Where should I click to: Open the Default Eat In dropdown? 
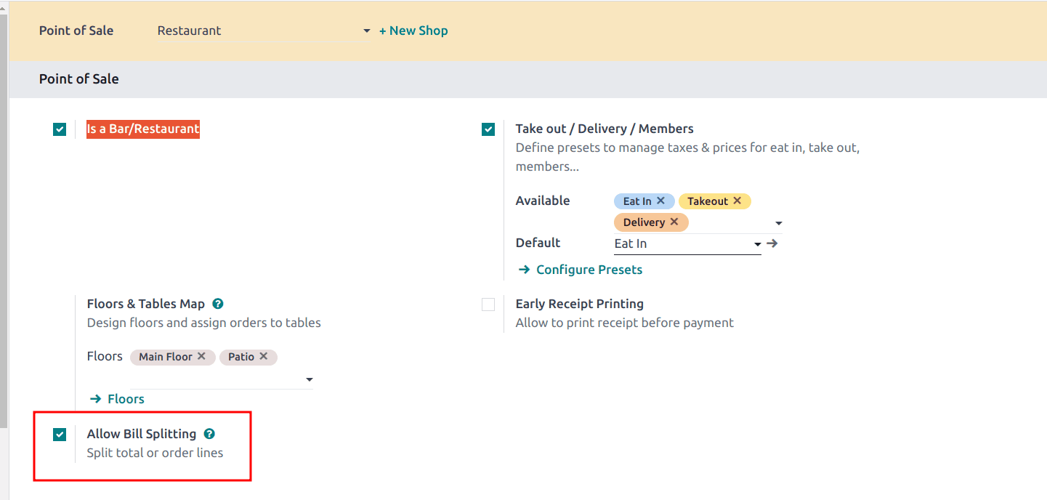tap(687, 244)
